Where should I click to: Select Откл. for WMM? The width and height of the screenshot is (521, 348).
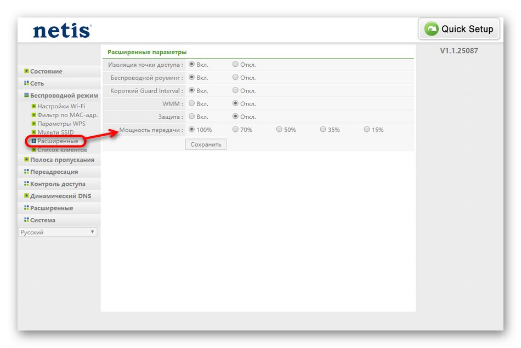tap(235, 103)
